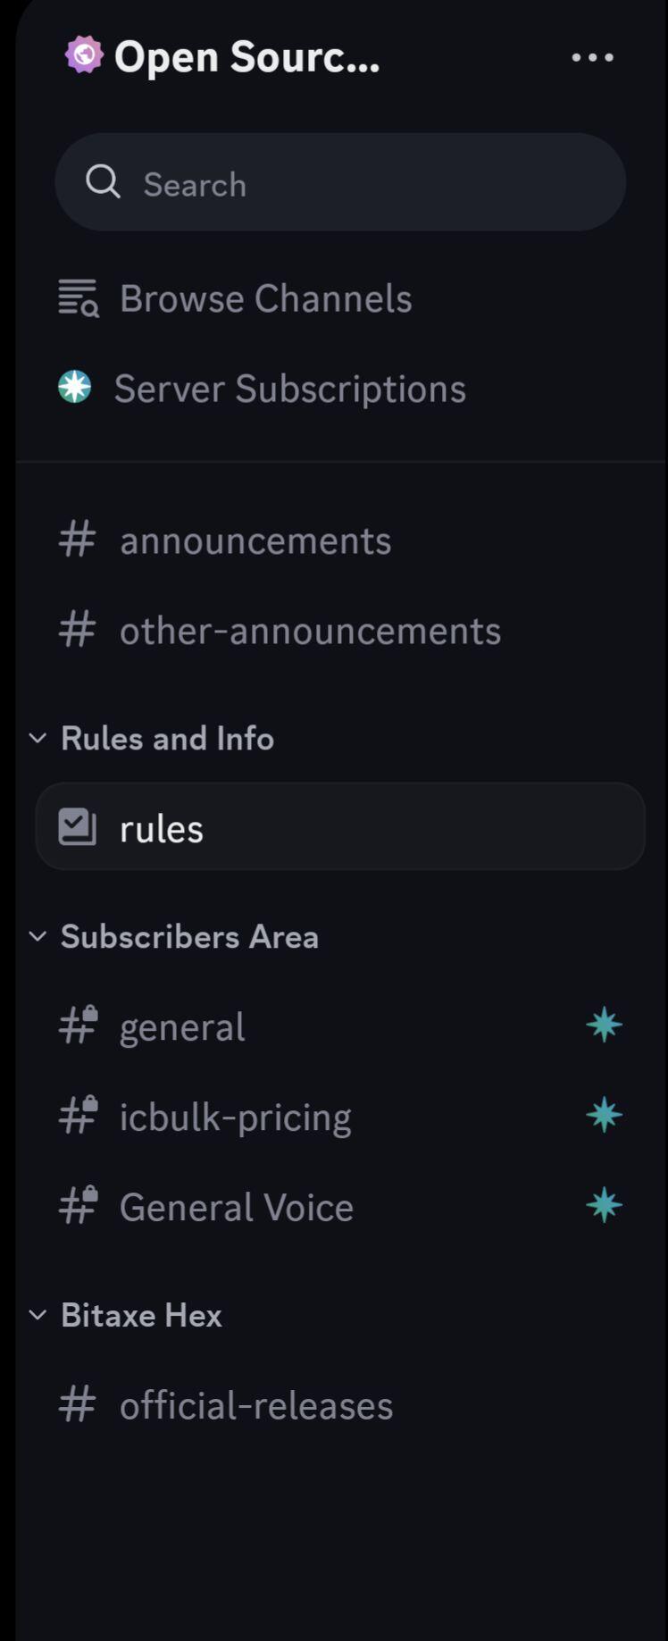Open the other-announcements channel
The height and width of the screenshot is (1641, 668).
(339, 631)
